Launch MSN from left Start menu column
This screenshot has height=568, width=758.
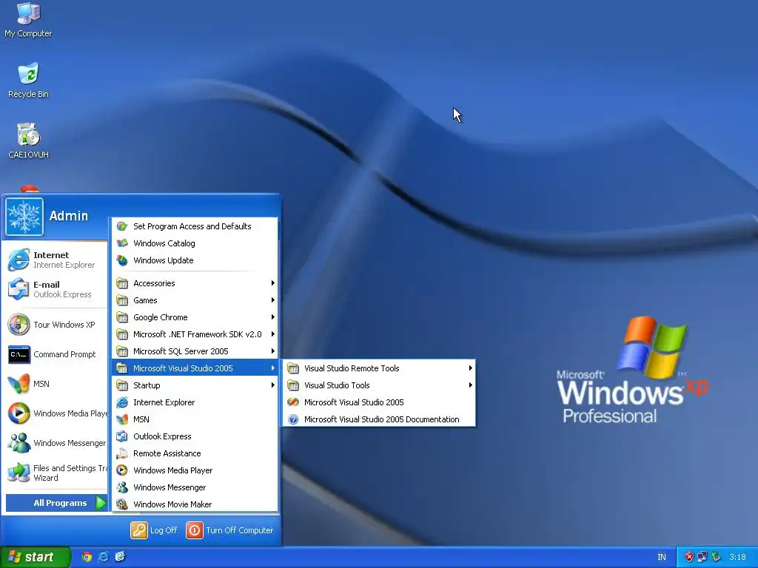pos(54,384)
